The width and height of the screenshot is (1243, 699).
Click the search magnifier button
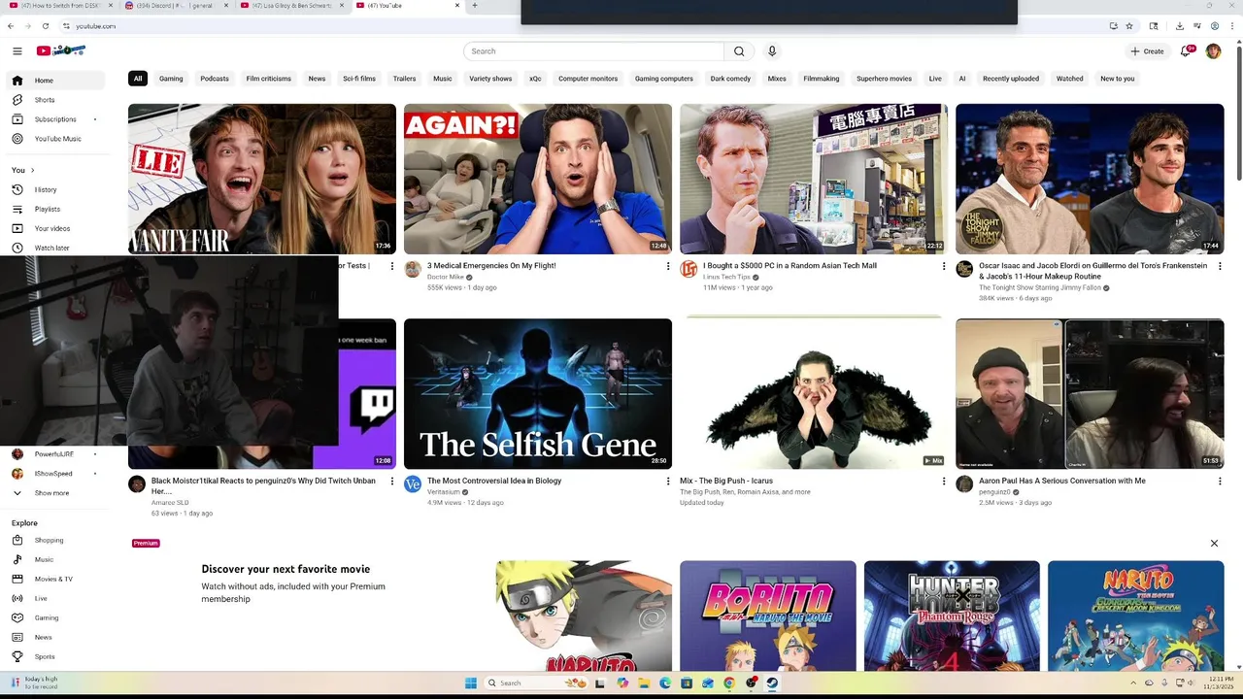pyautogui.click(x=739, y=51)
